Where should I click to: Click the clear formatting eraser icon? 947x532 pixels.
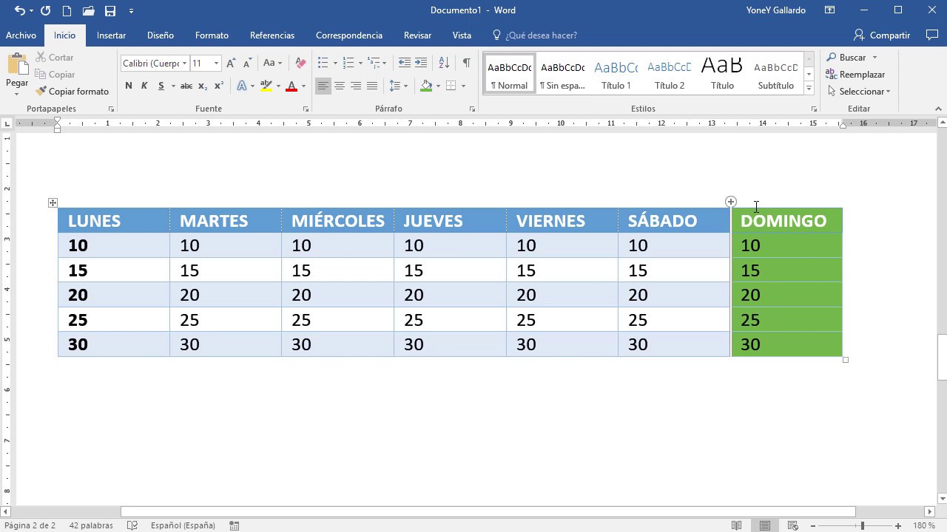(300, 63)
